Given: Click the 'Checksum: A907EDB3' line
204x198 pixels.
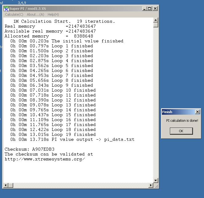Looking at the screenshot, I should click(29, 149).
